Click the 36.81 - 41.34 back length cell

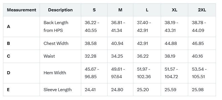[118, 26]
